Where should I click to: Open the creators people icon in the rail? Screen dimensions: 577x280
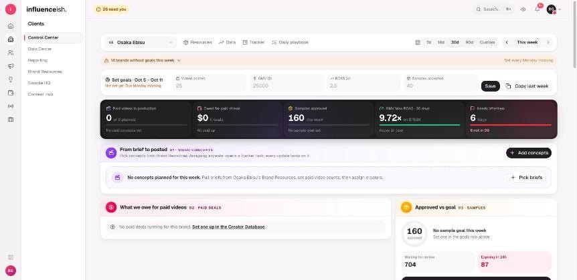11,53
